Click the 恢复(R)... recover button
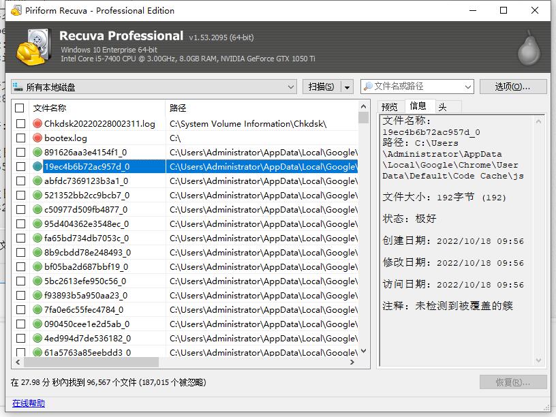 coord(513,382)
